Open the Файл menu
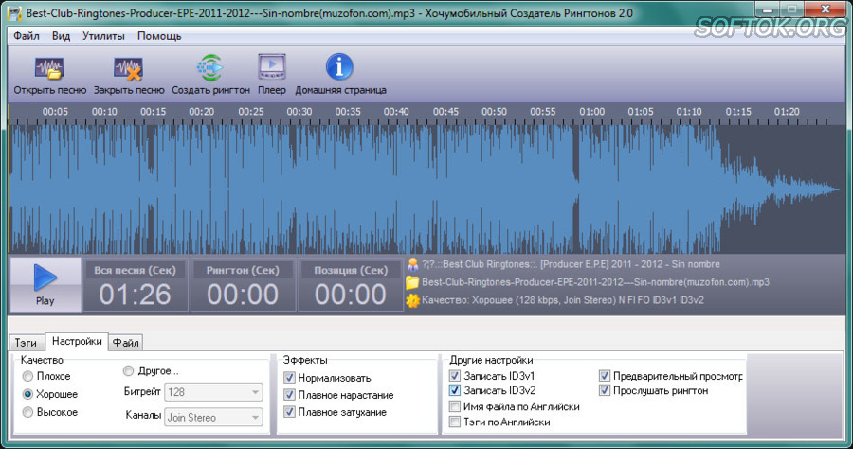Viewport: 853px width, 449px height. click(x=27, y=36)
